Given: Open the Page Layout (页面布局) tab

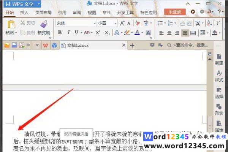Looking at the screenshot, I should tap(43, 12).
